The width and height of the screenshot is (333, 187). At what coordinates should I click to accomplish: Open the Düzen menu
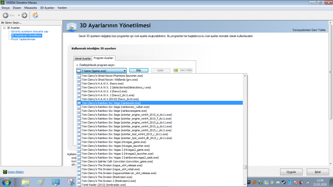click(17, 8)
